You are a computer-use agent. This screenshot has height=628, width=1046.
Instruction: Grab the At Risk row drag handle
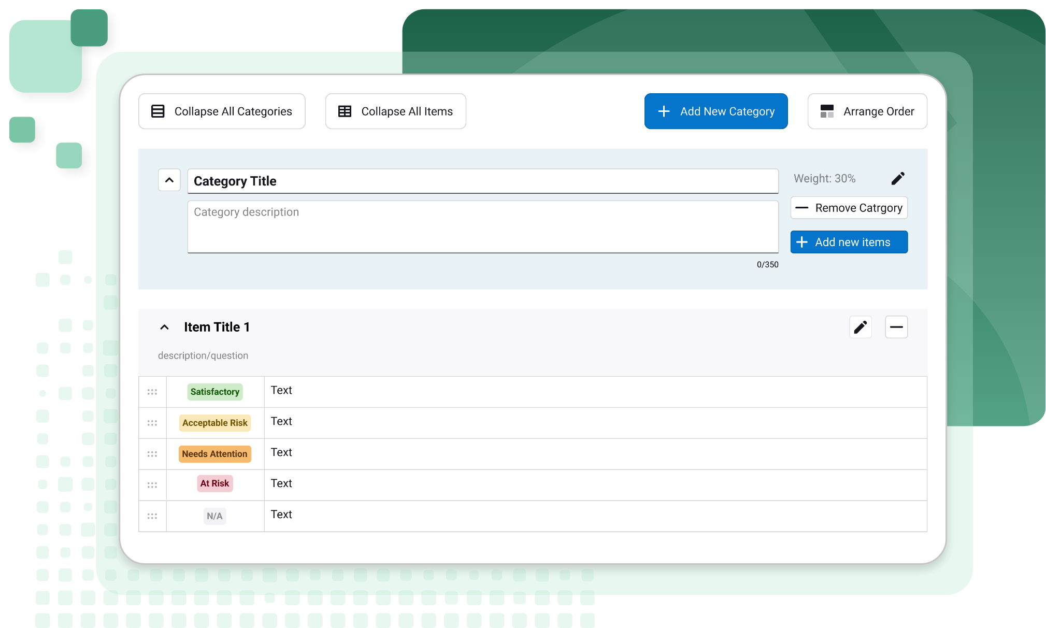(152, 485)
